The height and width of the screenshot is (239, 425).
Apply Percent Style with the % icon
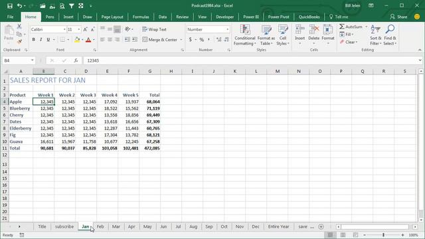pyautogui.click(x=202, y=40)
